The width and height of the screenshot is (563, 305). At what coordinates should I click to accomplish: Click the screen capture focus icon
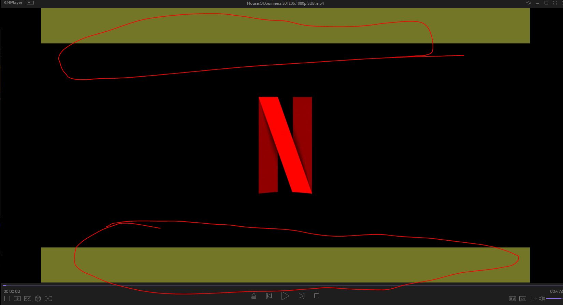tap(48, 299)
